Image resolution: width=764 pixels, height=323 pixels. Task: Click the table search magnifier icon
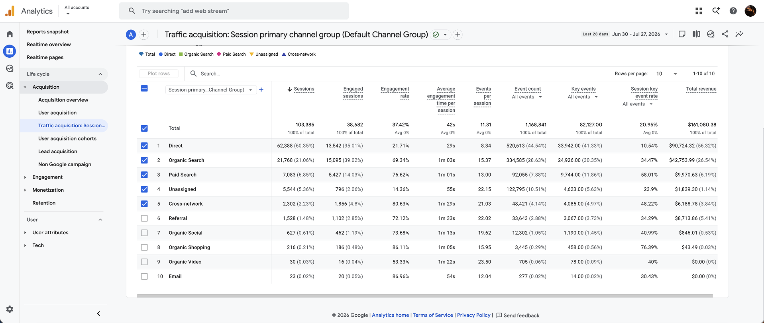tap(193, 74)
